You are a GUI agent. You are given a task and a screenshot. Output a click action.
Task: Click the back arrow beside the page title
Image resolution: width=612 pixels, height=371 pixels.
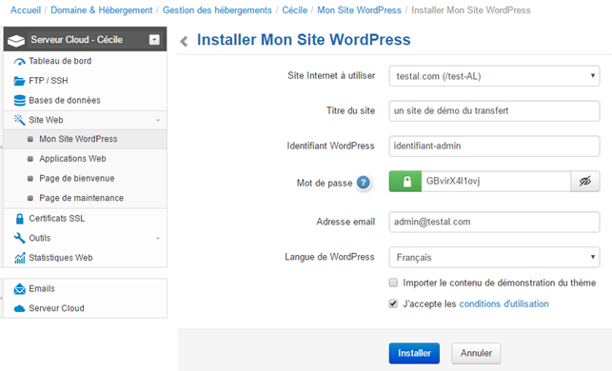pyautogui.click(x=184, y=41)
